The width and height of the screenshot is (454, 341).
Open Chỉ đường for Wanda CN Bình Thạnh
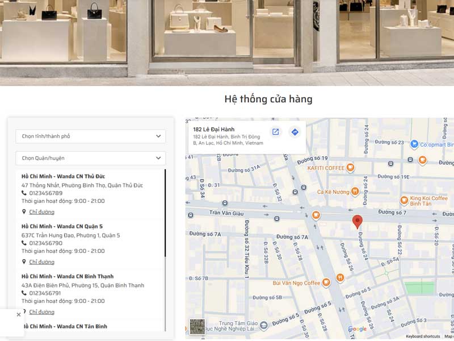click(41, 312)
